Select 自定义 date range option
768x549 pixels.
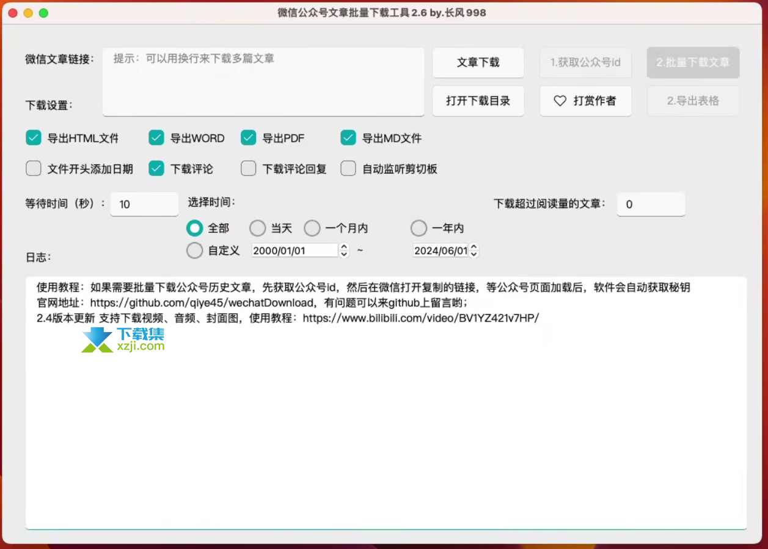coord(194,250)
